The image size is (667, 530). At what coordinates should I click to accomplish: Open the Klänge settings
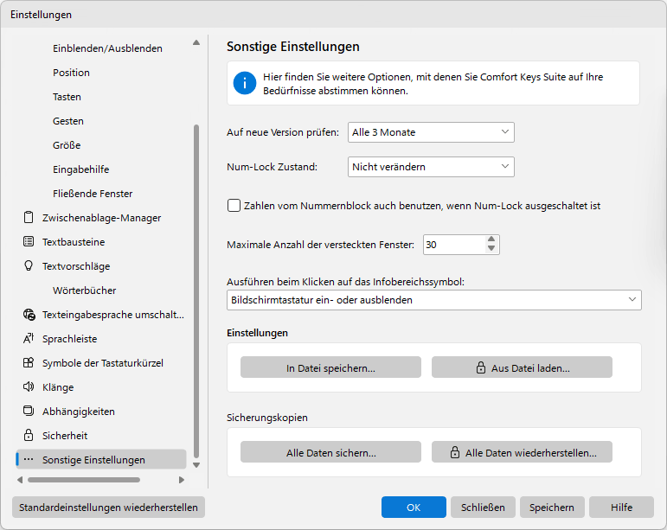(x=58, y=387)
